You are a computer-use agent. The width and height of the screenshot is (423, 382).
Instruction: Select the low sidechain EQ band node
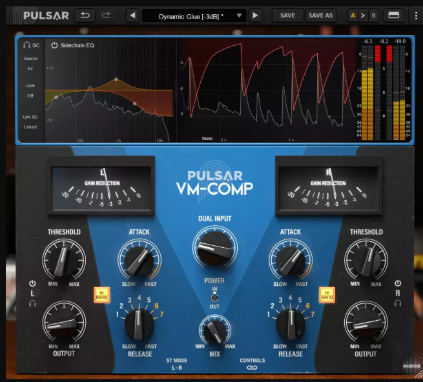(x=56, y=97)
